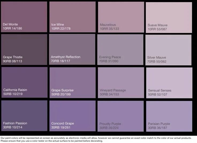Click the Grape Surprise color swatch
Viewport: 197px width, 143px height.
(x=73, y=83)
